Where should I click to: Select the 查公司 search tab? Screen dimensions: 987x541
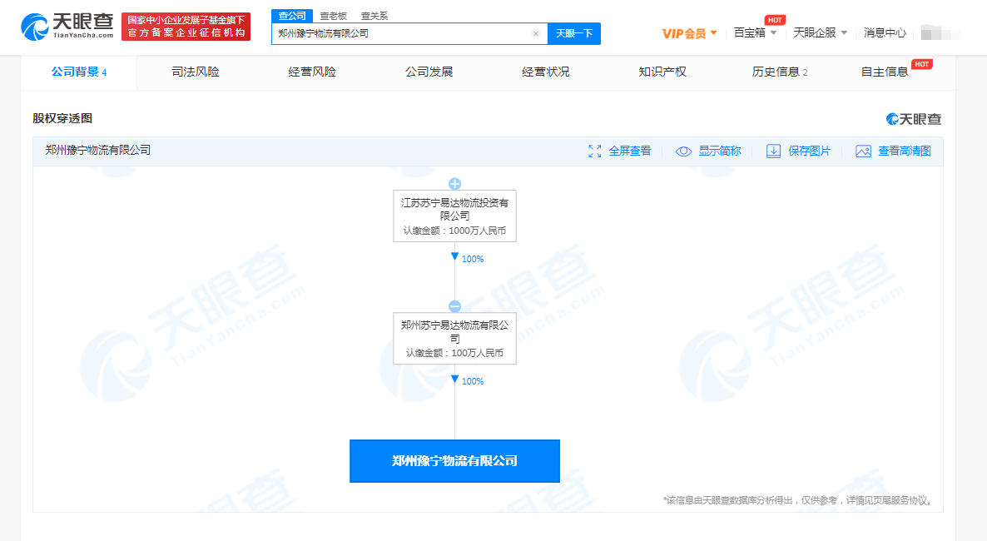(292, 16)
